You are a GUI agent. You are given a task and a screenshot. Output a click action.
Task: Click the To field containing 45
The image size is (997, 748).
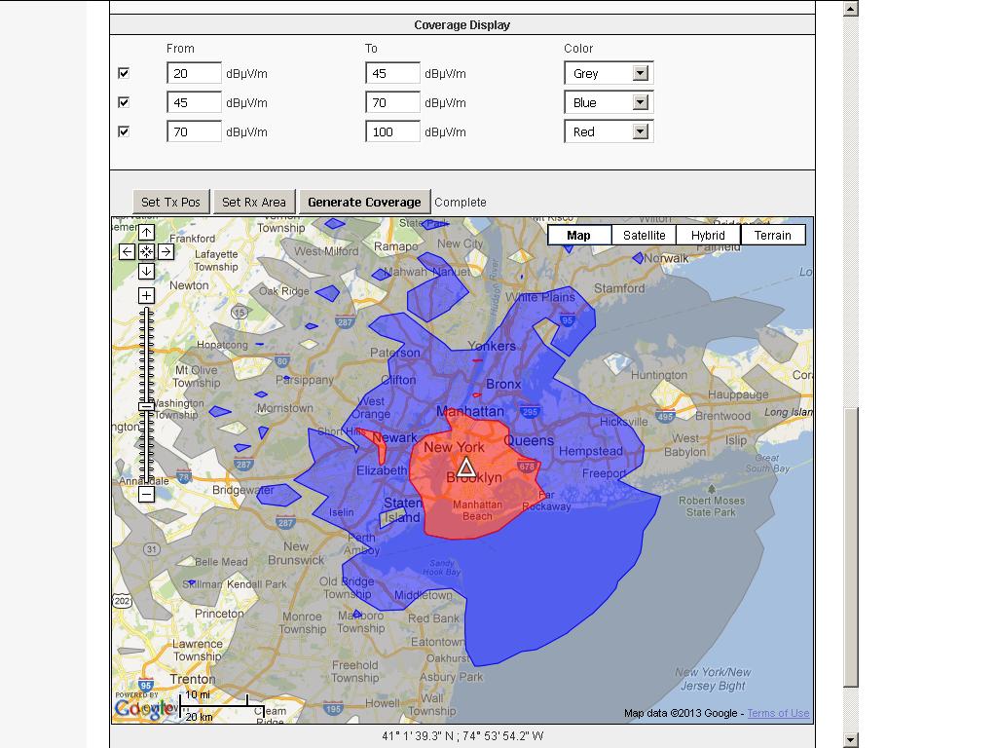(x=392, y=73)
